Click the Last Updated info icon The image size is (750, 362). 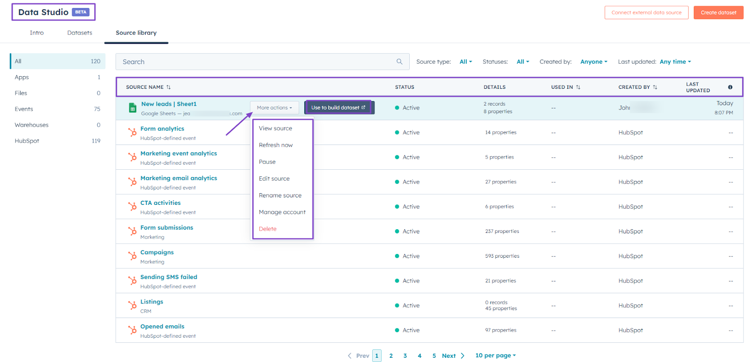[x=730, y=87]
